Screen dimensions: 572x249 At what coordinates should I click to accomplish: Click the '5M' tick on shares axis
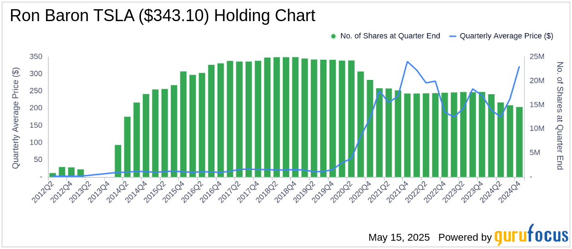pos(536,153)
